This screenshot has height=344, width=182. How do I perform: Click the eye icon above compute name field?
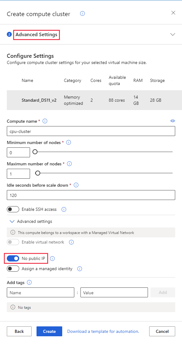(x=173, y=121)
